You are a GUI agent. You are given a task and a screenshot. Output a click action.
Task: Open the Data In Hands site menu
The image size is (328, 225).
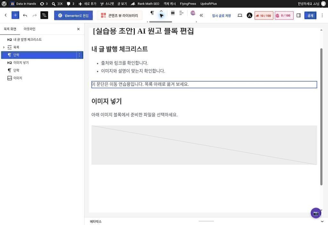coord(23,4)
